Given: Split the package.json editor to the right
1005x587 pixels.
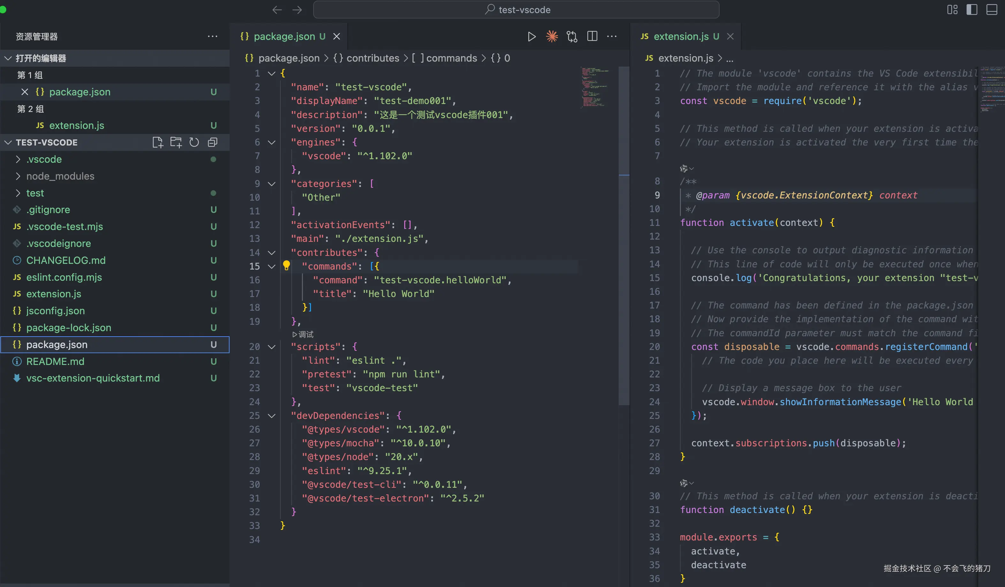Looking at the screenshot, I should coord(592,37).
